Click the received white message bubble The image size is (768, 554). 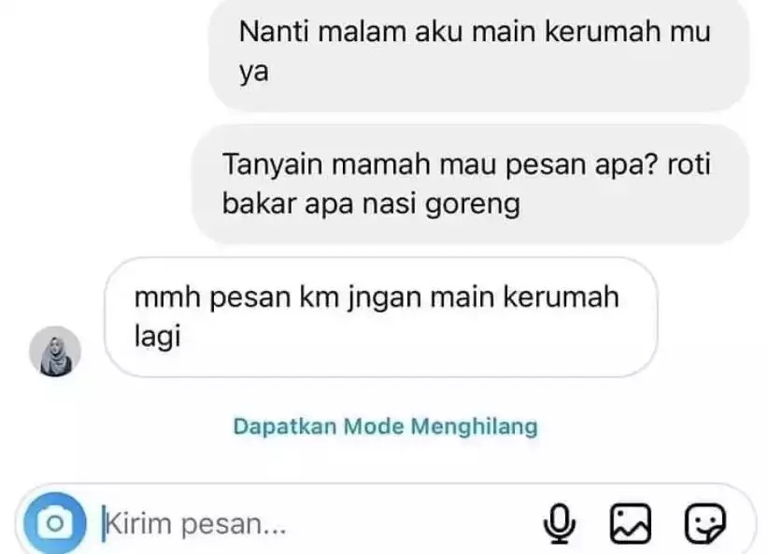[380, 317]
